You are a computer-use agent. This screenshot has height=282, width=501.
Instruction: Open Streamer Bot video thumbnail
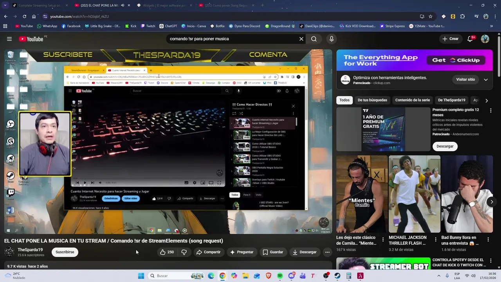[383, 264]
